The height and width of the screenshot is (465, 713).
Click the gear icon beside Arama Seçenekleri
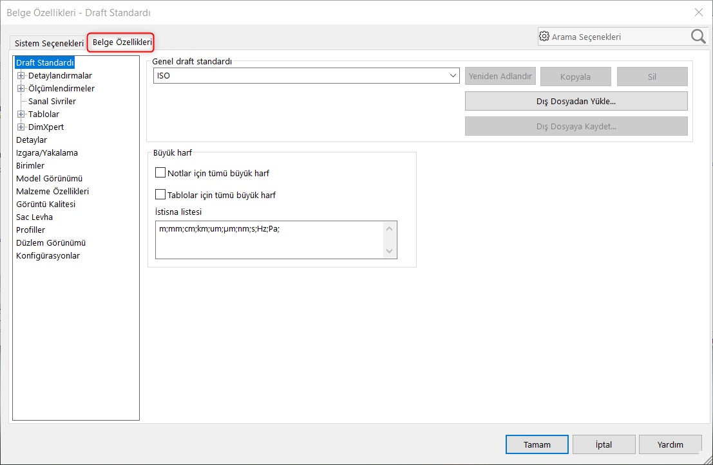(544, 36)
